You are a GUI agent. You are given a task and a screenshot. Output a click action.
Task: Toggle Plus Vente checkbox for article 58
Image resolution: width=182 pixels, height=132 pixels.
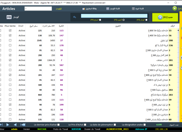click(10, 75)
